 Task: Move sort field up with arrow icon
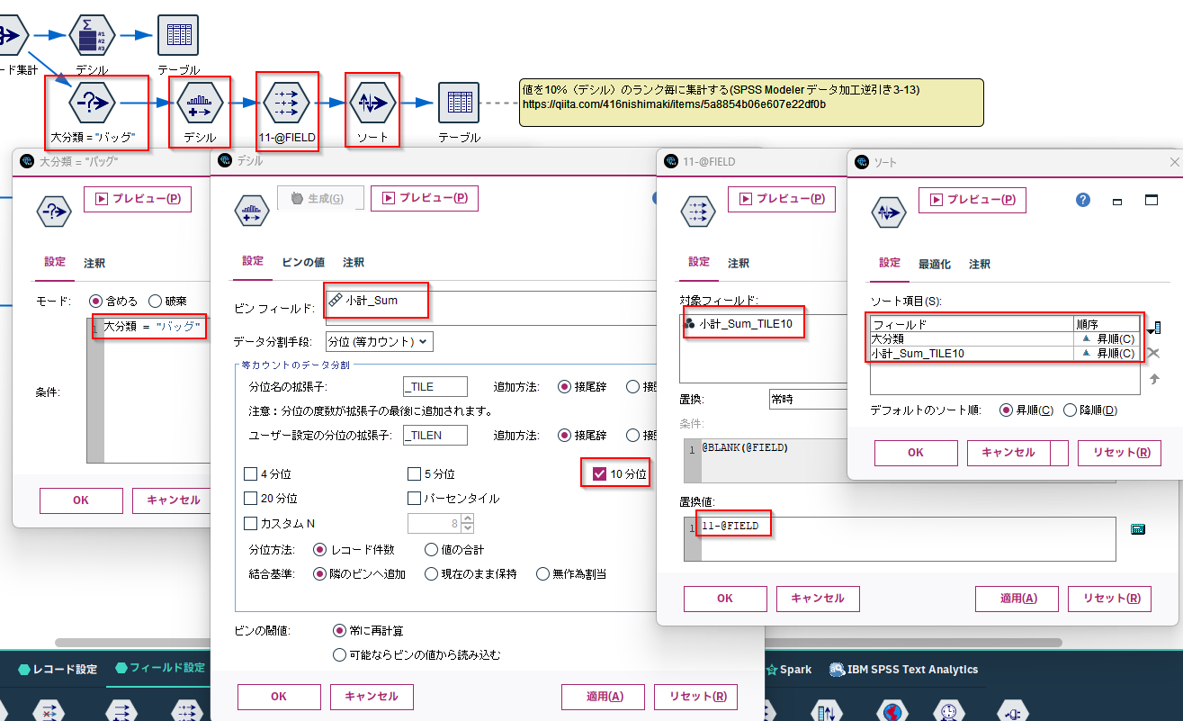tap(1154, 379)
